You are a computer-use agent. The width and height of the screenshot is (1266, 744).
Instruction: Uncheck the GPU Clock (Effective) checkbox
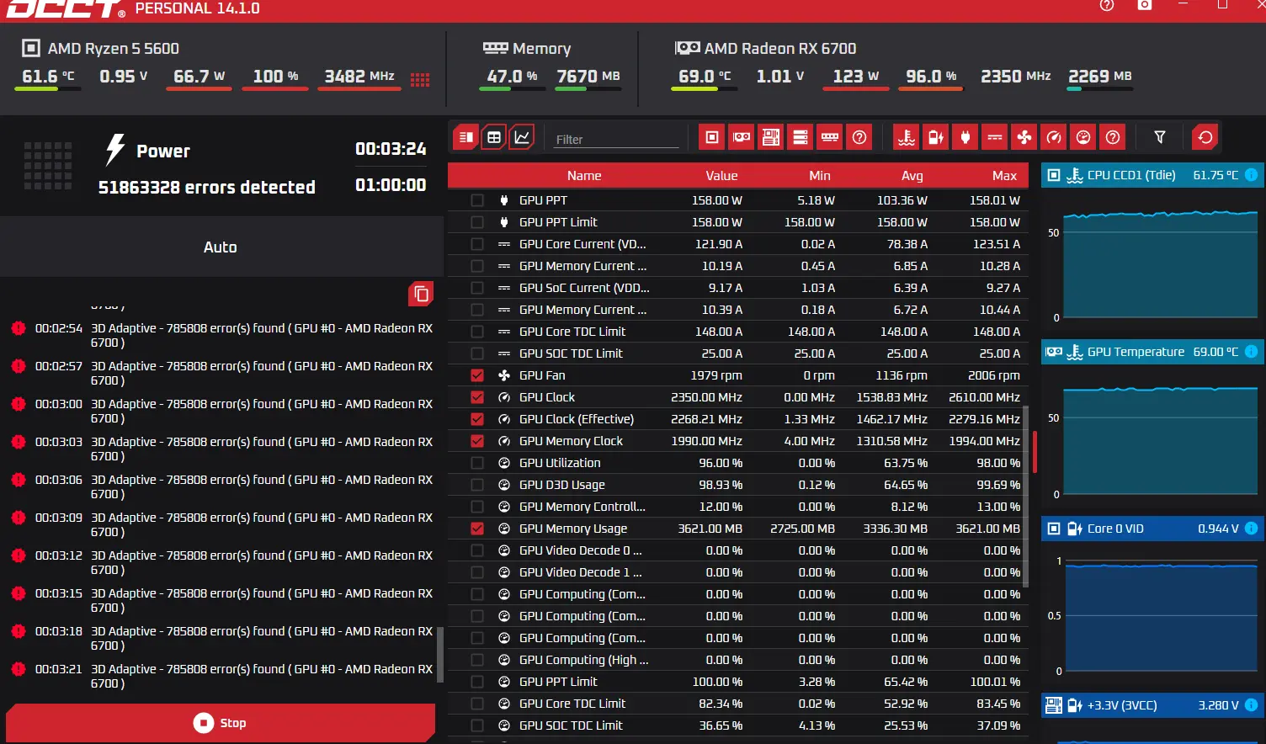pyautogui.click(x=477, y=419)
